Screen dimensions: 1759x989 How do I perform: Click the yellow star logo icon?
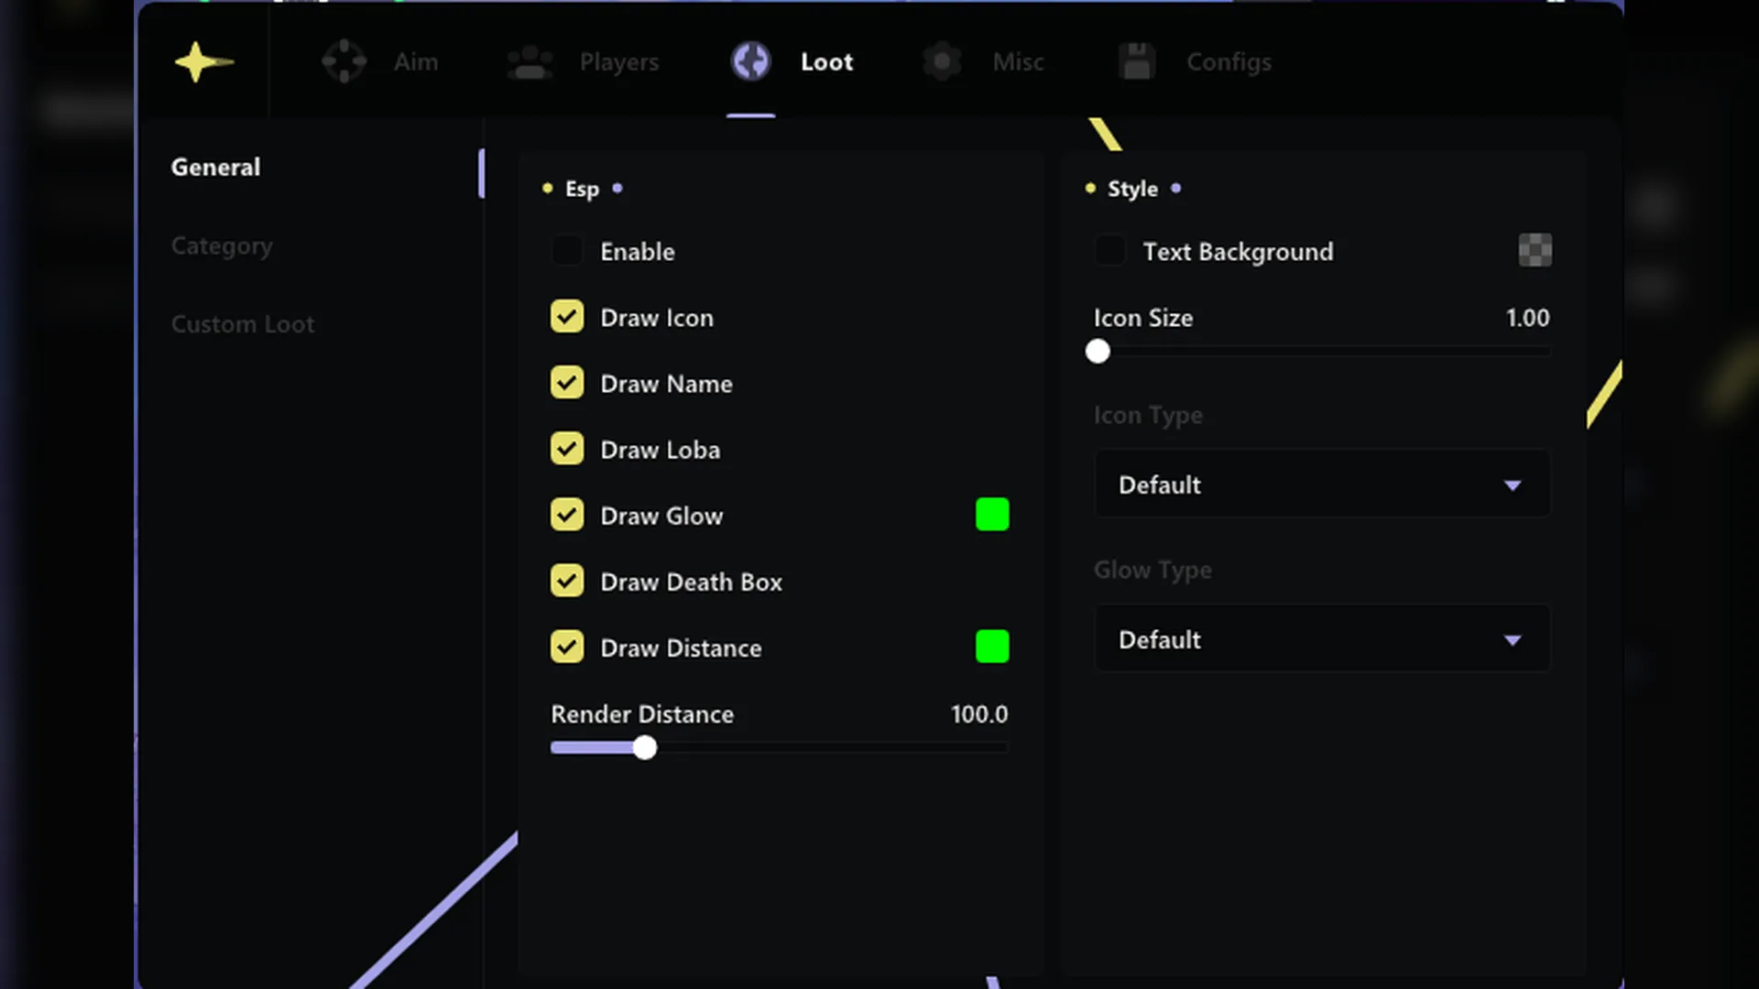202,62
